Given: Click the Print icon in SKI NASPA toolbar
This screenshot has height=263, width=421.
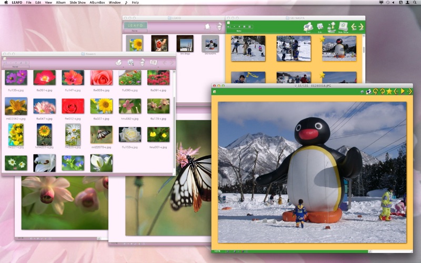Looking at the screenshot, I should click(x=308, y=27).
